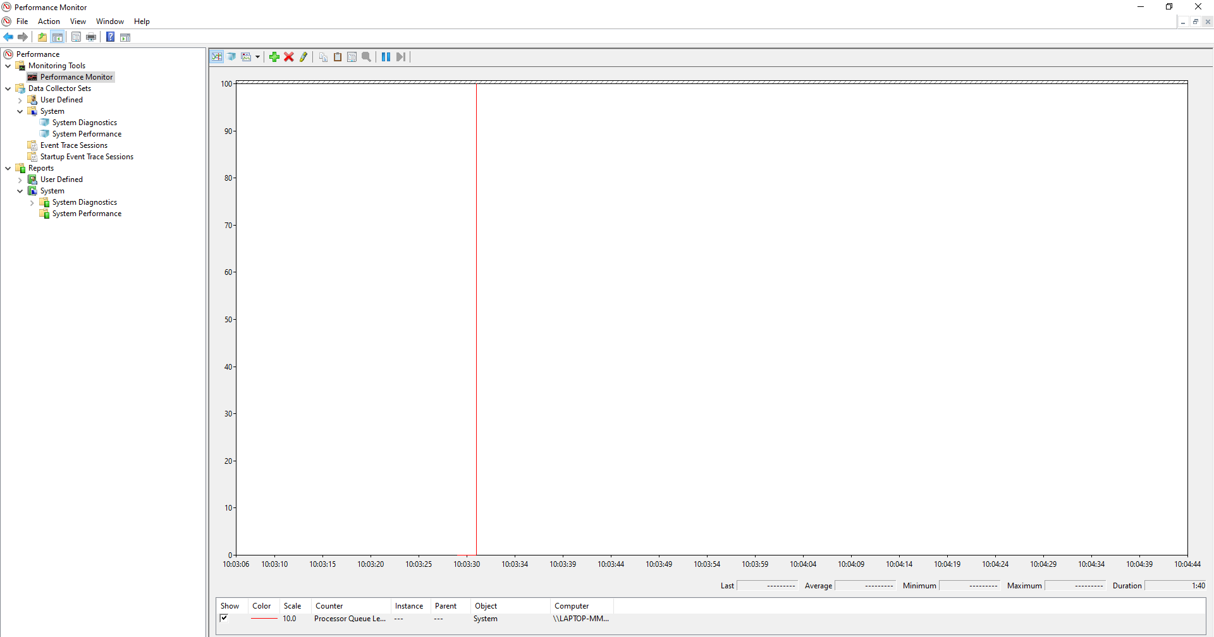Click the Scale column header
The width and height of the screenshot is (1214, 637).
click(x=295, y=606)
